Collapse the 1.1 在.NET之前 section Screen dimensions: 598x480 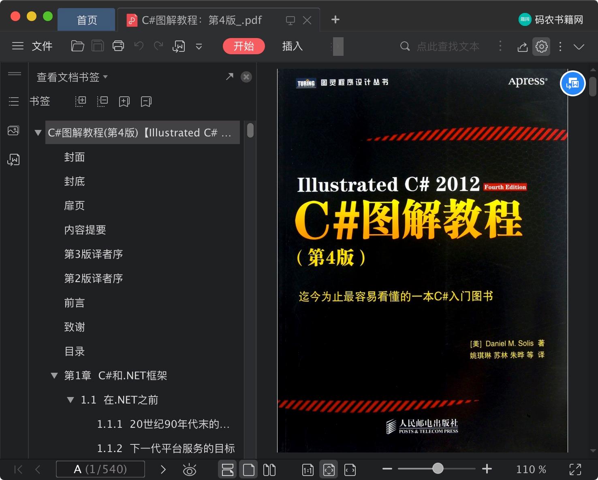coord(70,400)
